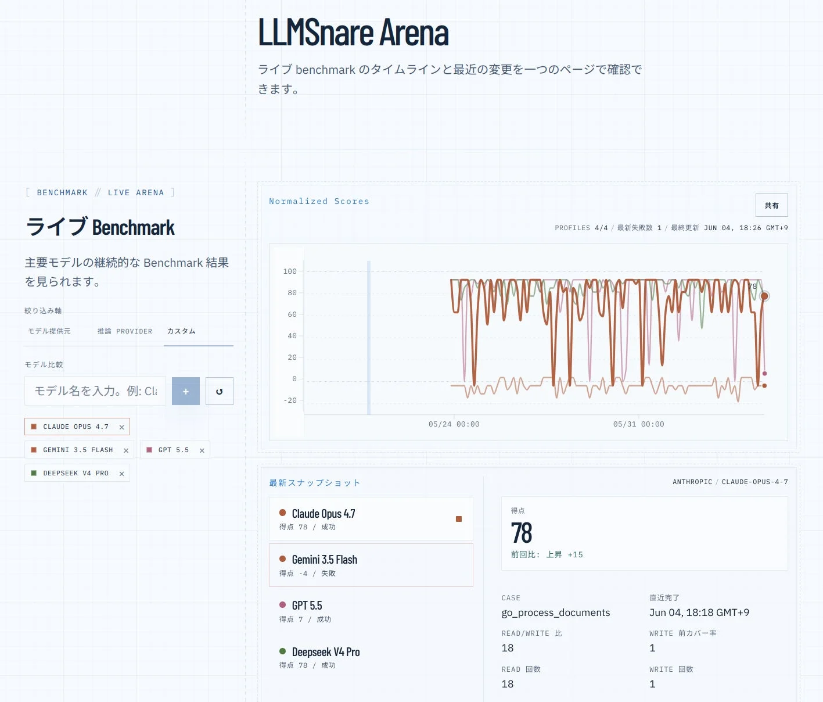823x702 pixels.
Task: Open GPT 5.5 snapshot card
Action: pyautogui.click(x=371, y=611)
